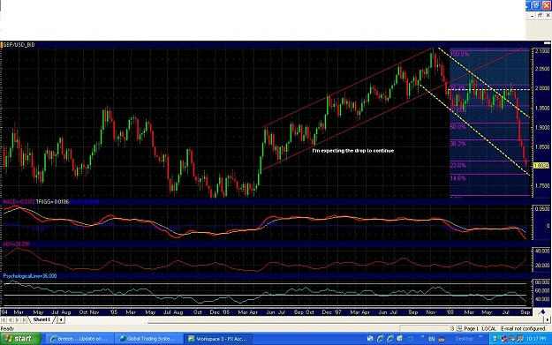Select the 'I'm expecting the drop to continue' annotation
Screen dimensions: 552x345
pos(353,151)
